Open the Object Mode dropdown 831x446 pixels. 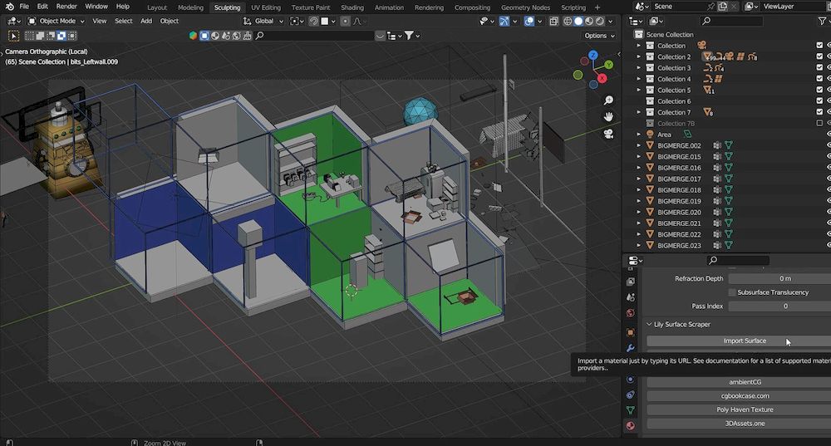pyautogui.click(x=57, y=21)
